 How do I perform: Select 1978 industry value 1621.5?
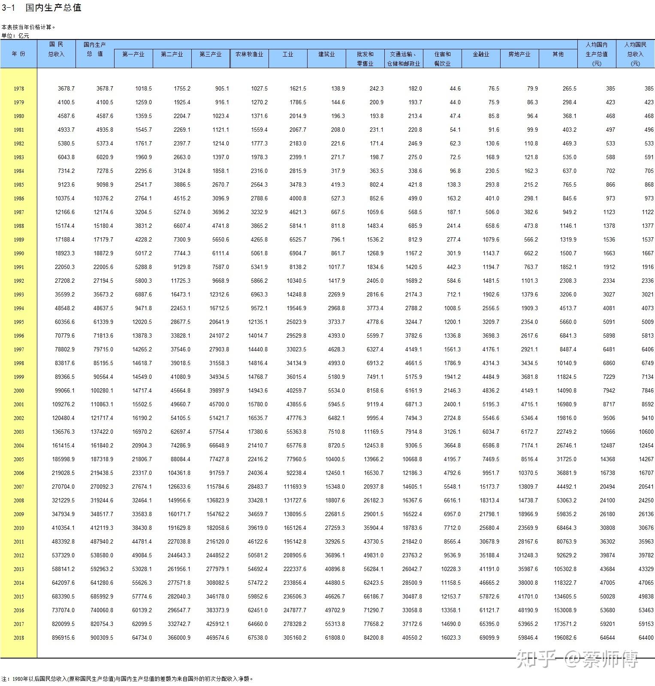(298, 88)
